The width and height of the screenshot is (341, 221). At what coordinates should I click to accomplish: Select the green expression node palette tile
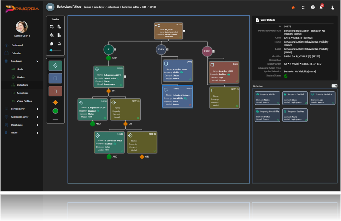[55, 66]
